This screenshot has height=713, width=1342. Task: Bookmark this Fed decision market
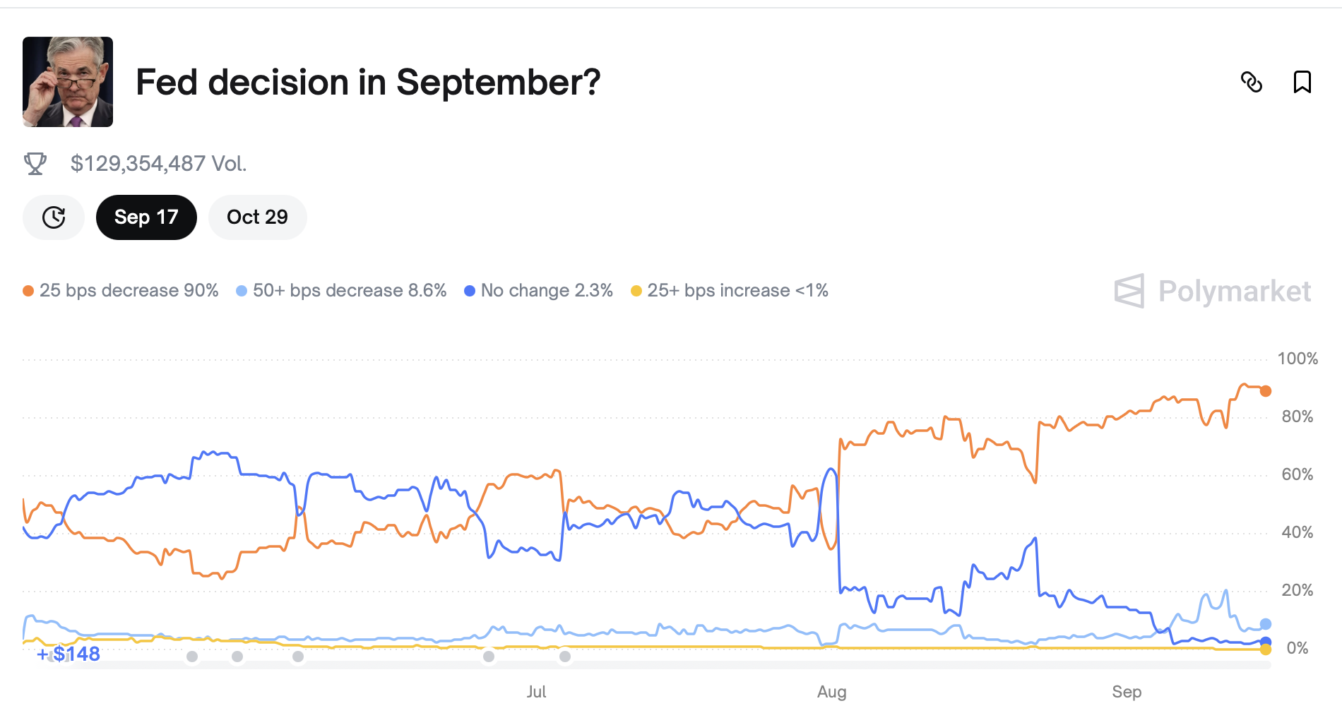pos(1302,83)
